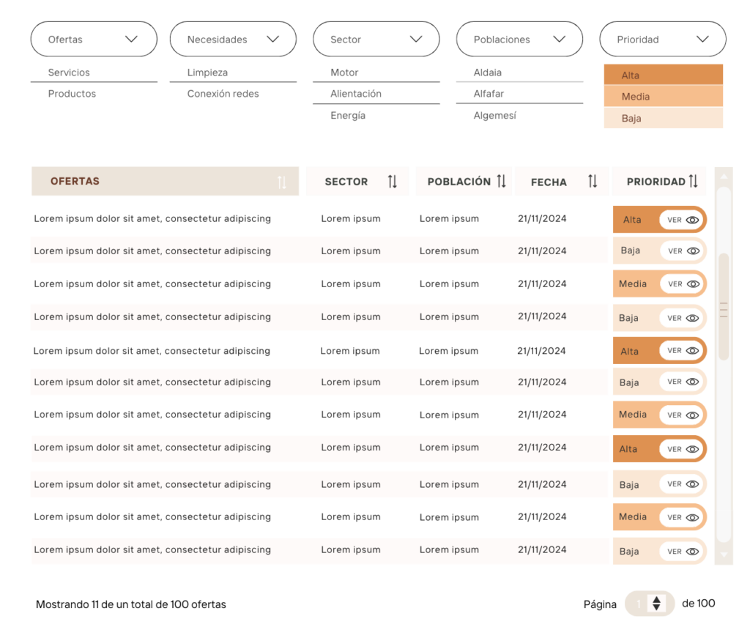Click the eye icon on the ninth table row
Image resolution: width=750 pixels, height=641 pixels.
click(692, 484)
